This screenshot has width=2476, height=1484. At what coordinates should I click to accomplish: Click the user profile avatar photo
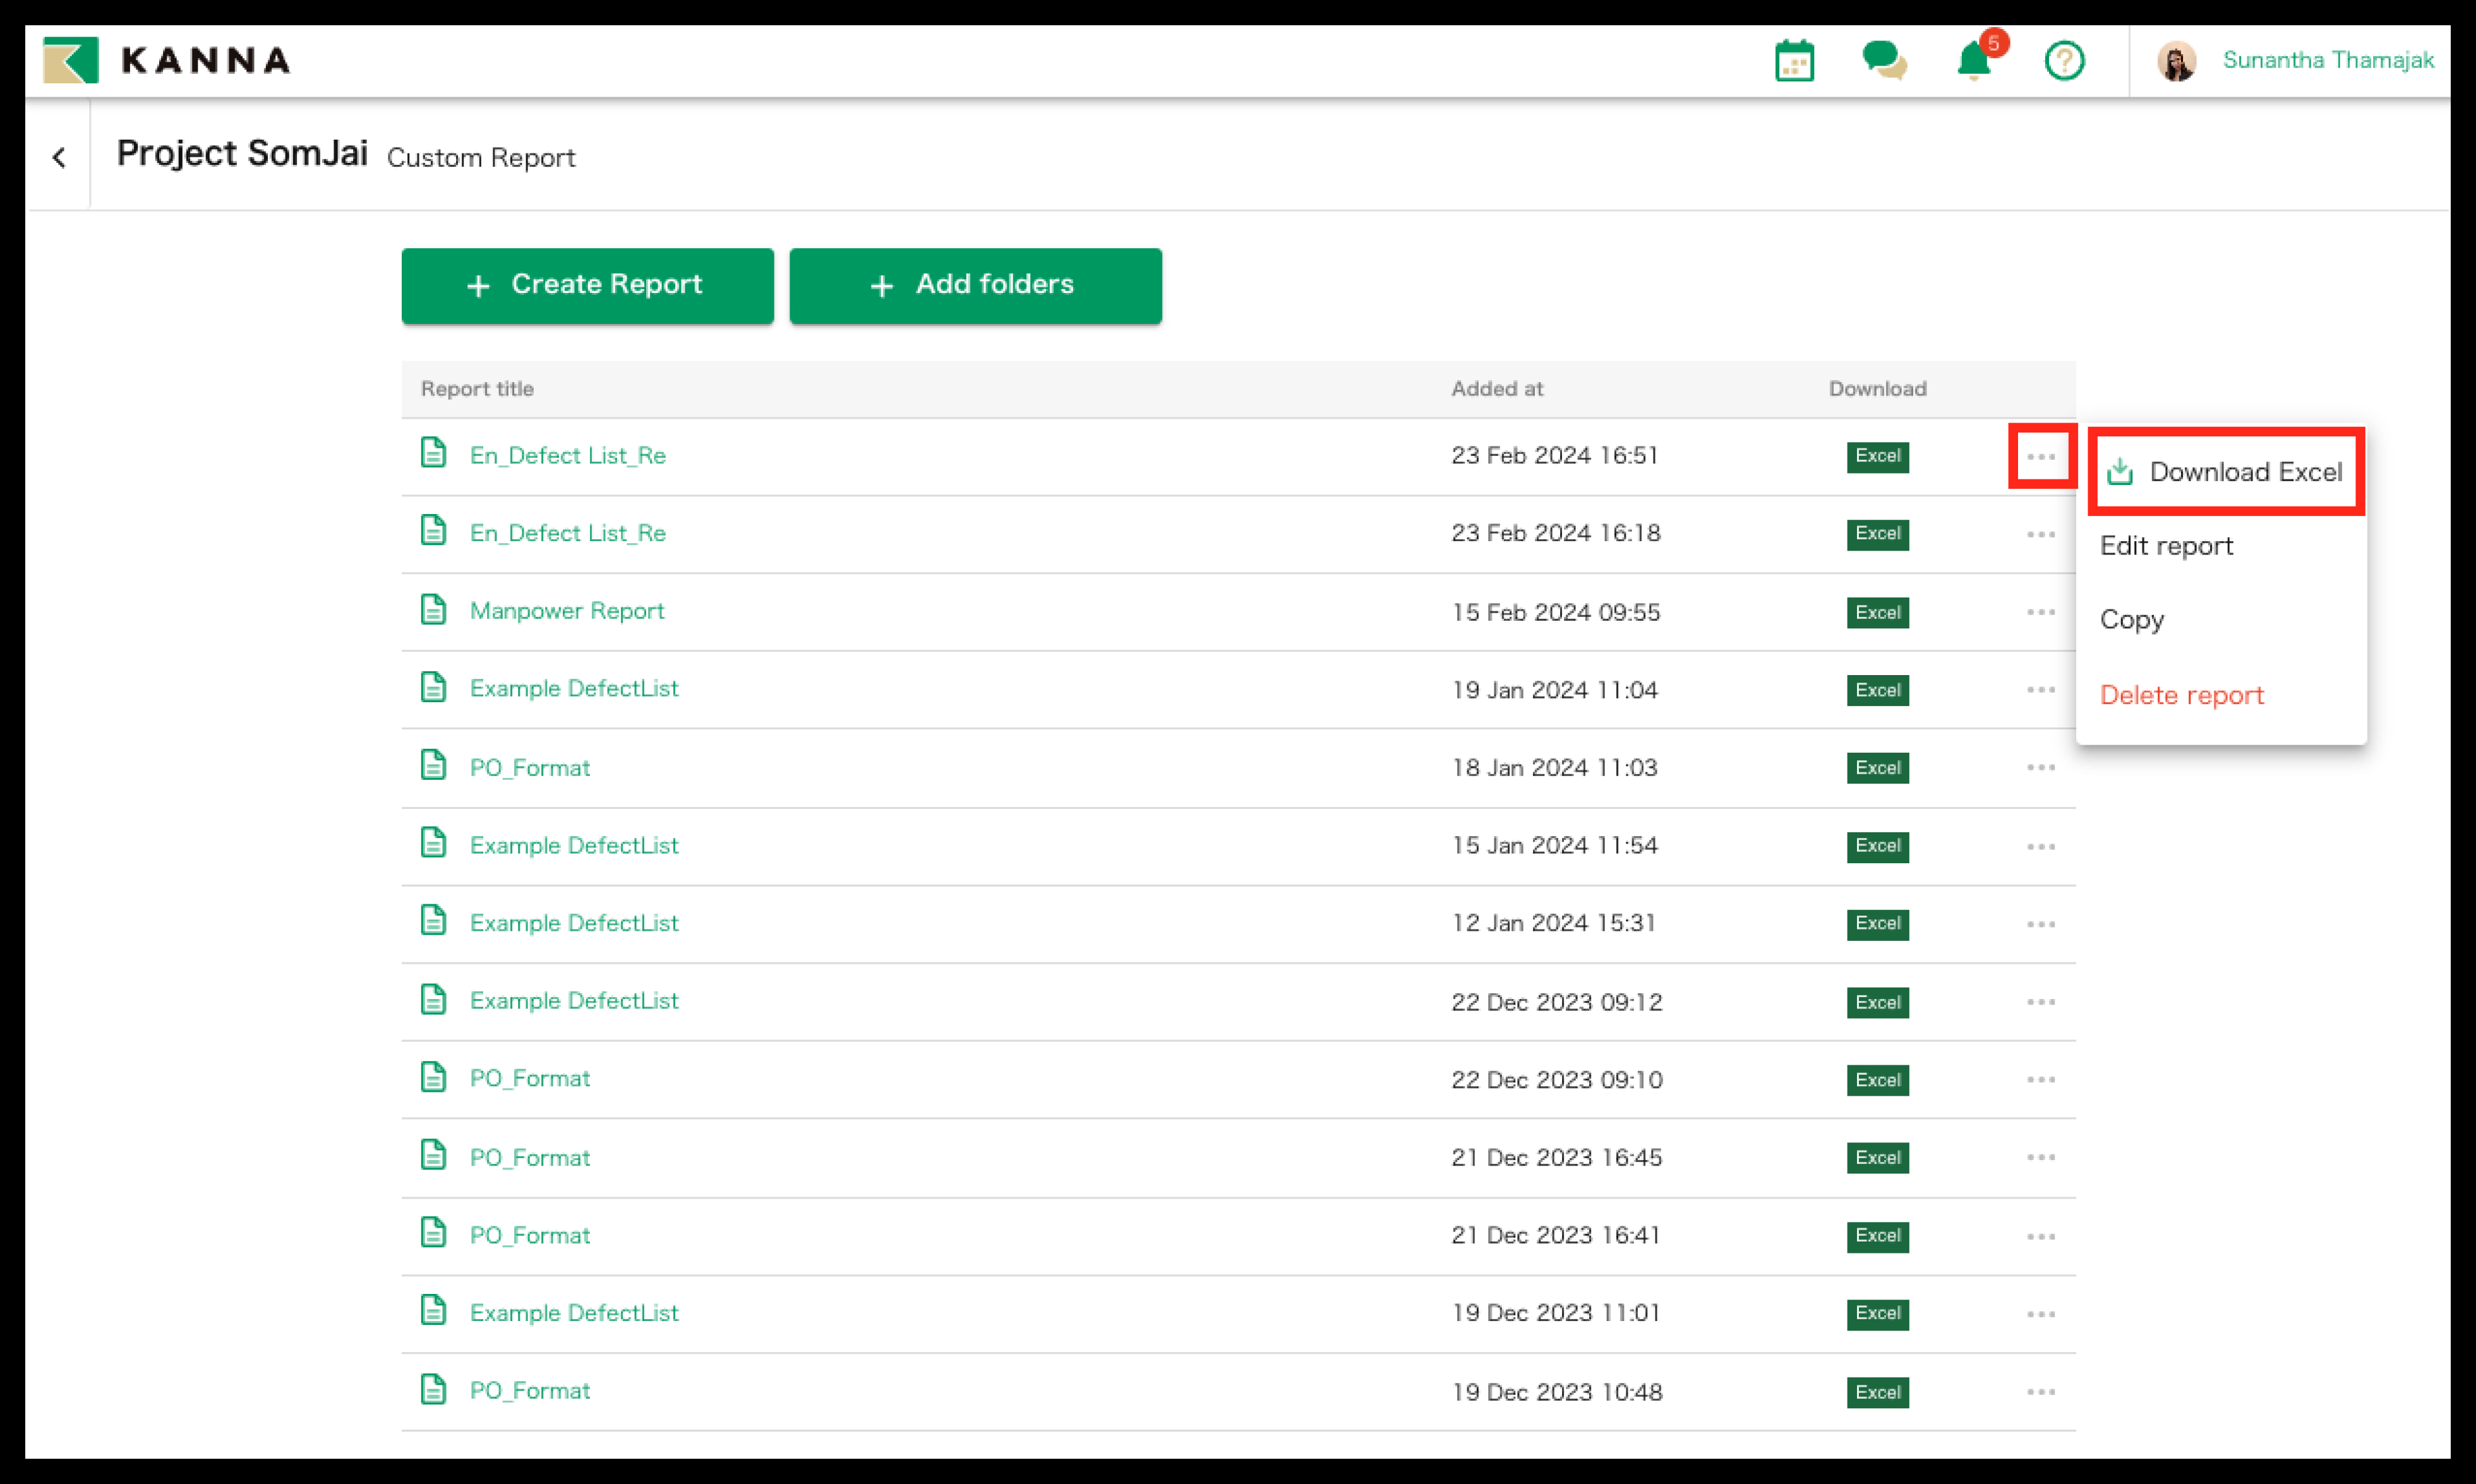[2176, 61]
